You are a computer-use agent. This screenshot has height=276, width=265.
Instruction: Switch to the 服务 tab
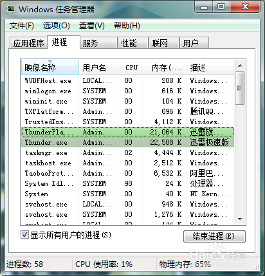(99, 43)
